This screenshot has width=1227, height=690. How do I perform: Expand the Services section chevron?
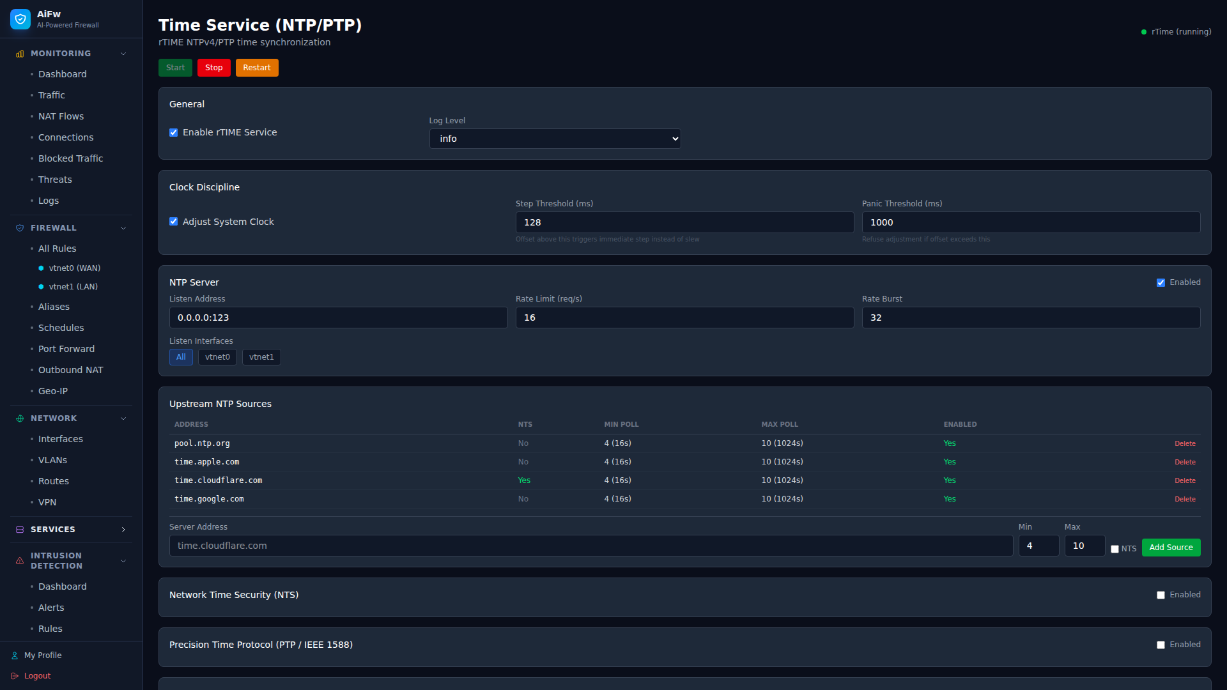point(123,530)
